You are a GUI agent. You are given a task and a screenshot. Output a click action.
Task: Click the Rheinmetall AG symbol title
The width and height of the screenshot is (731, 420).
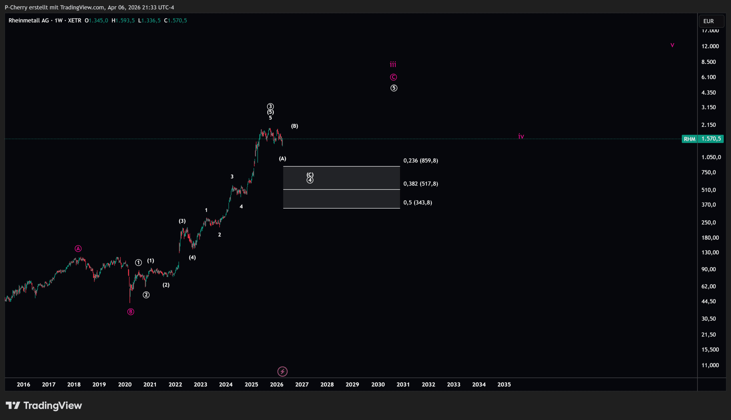29,21
